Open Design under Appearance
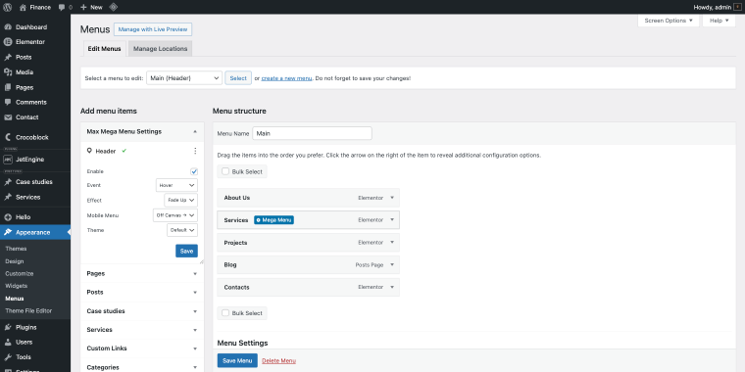The image size is (745, 372). click(x=15, y=261)
